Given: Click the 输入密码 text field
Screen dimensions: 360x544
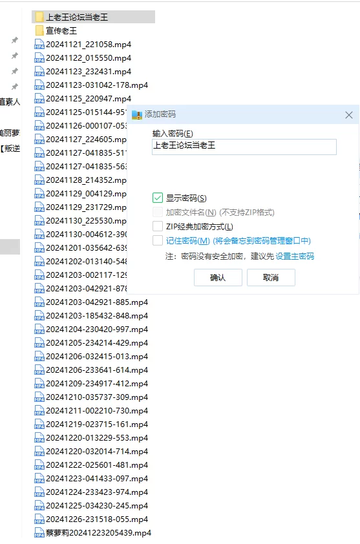Looking at the screenshot, I should tap(244, 147).
